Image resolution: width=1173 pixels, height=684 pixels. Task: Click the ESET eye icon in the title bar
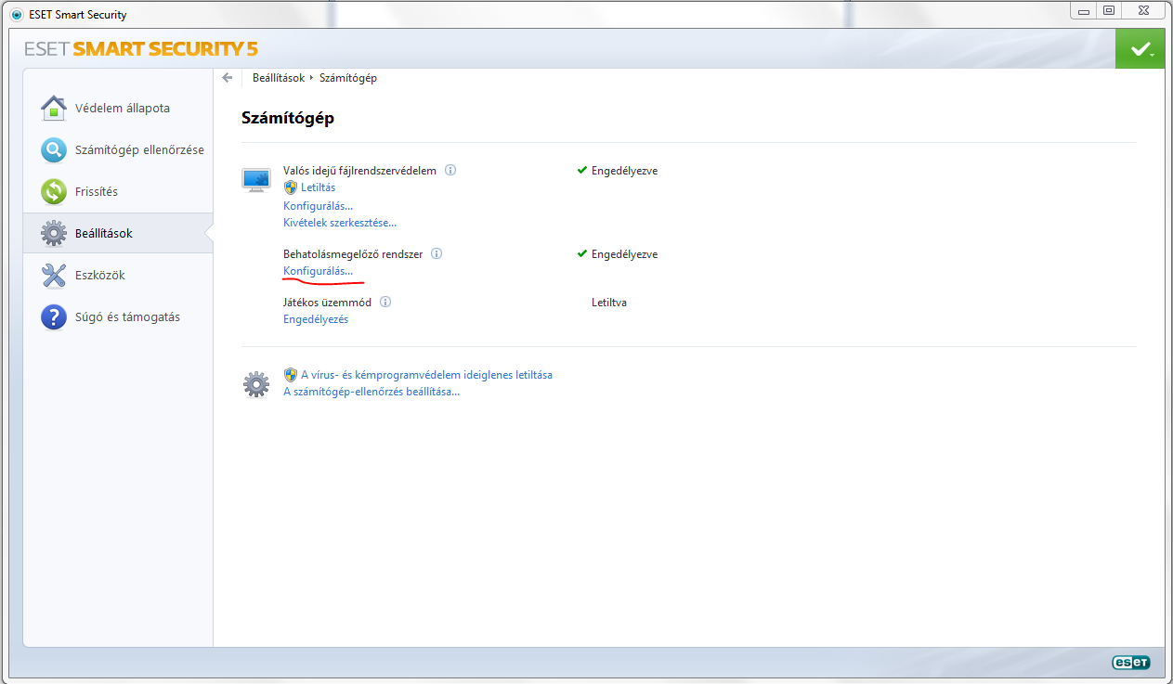click(16, 15)
